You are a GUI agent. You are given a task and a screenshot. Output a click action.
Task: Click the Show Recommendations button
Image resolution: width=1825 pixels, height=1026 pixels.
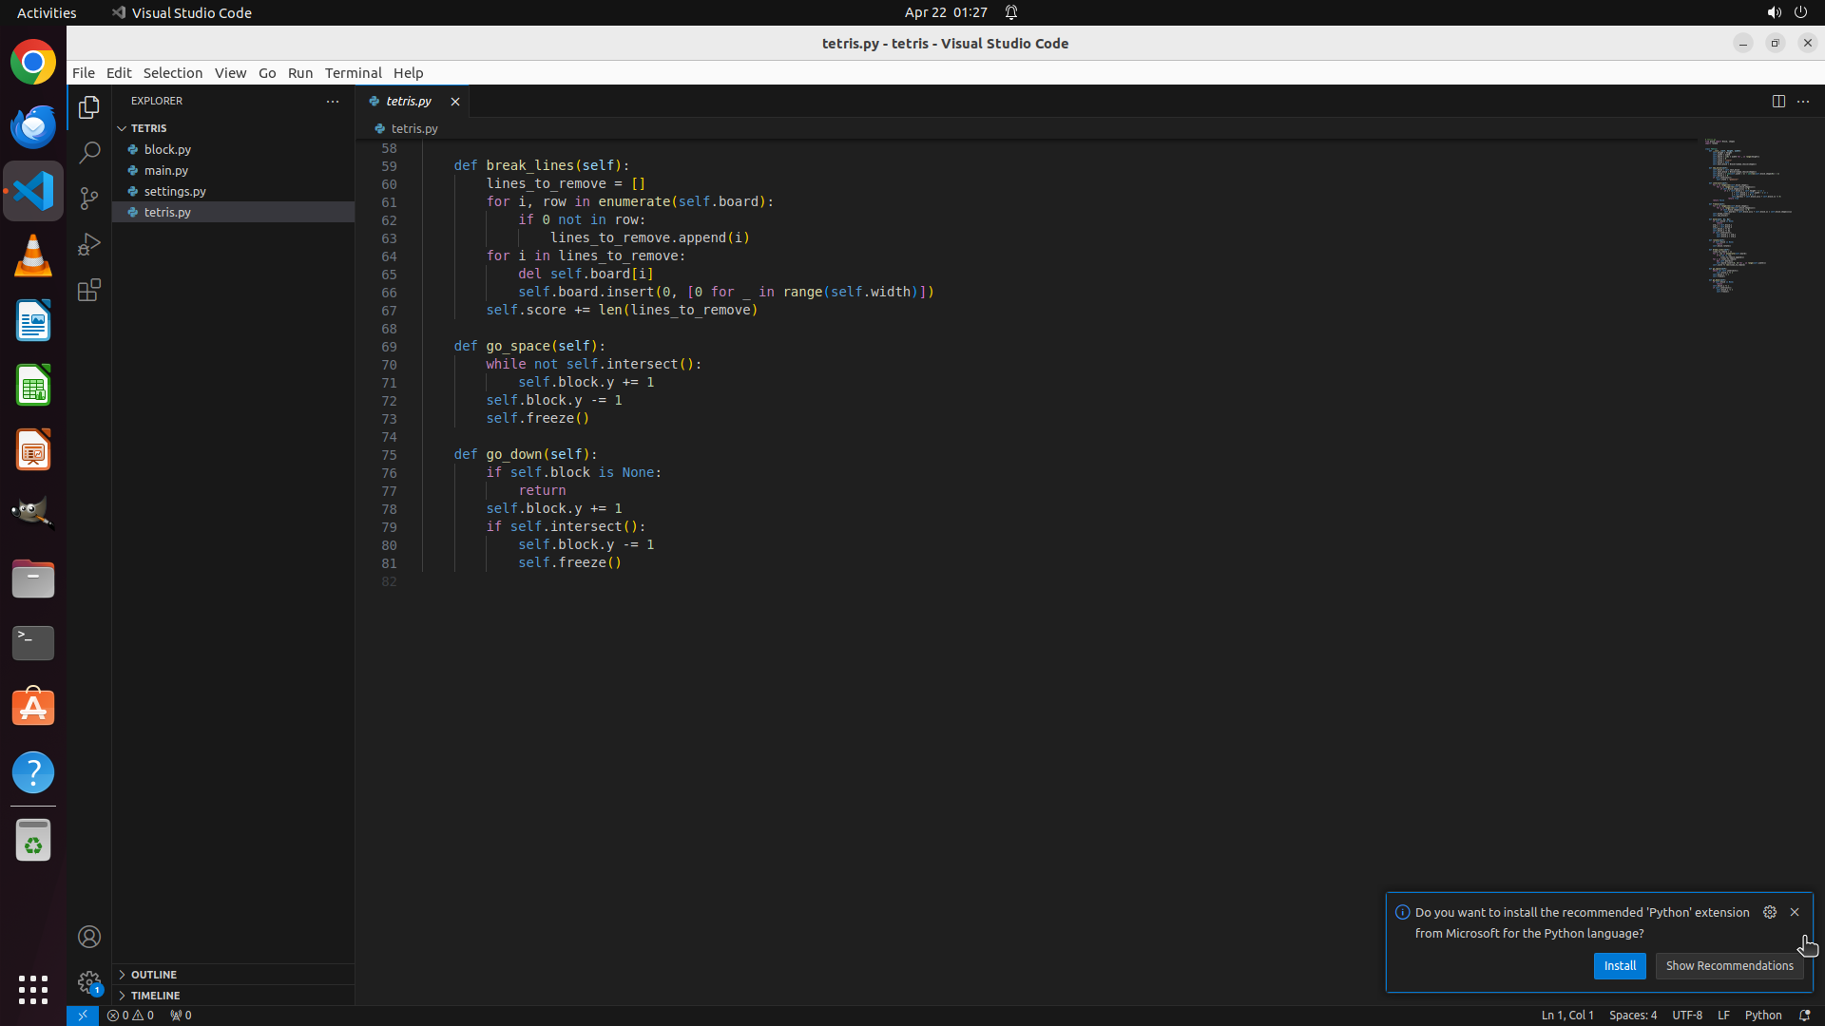(1728, 965)
